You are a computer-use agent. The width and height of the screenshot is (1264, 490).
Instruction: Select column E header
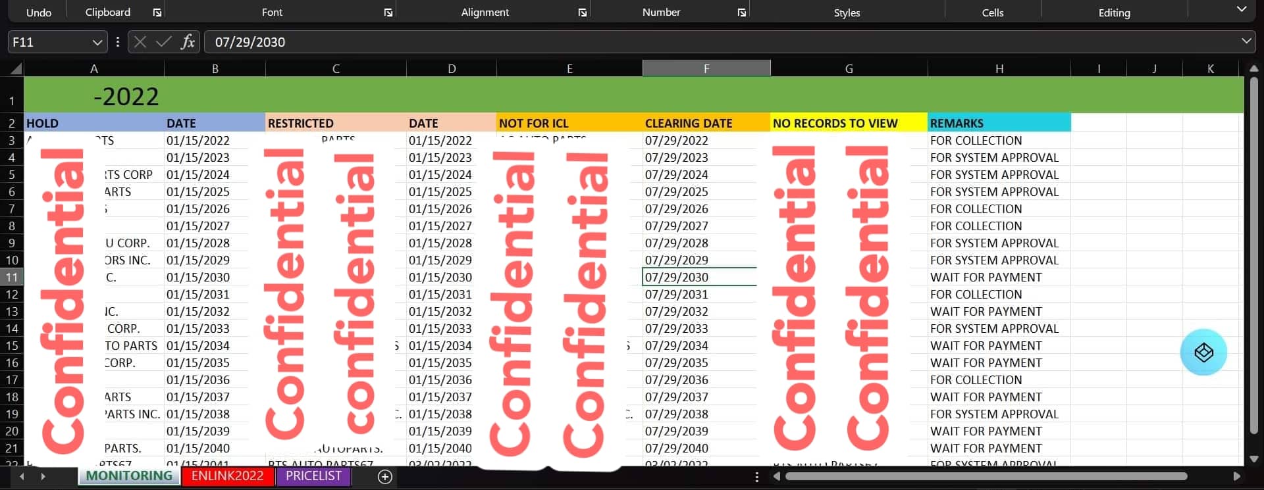tap(569, 68)
